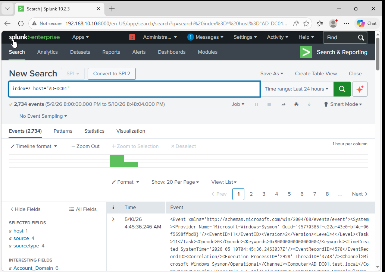Add page to favorites star

click(x=306, y=23)
